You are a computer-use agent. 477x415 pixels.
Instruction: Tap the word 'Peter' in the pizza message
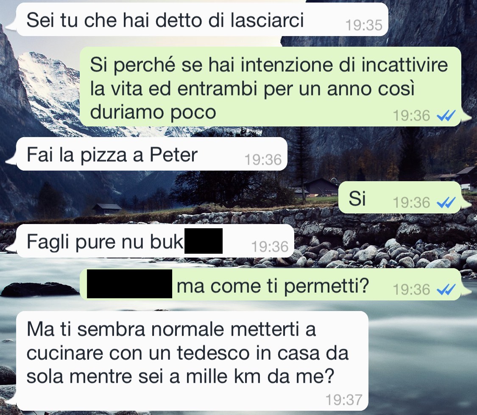click(174, 155)
